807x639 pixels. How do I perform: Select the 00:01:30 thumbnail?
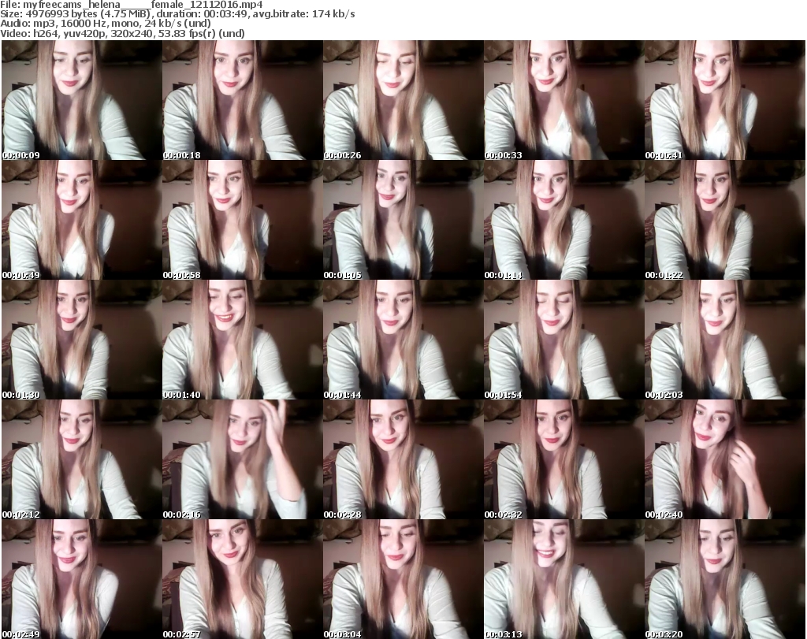81,340
